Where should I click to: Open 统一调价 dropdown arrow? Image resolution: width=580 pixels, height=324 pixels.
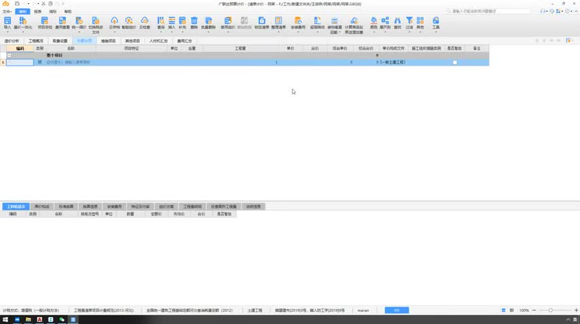point(79,31)
